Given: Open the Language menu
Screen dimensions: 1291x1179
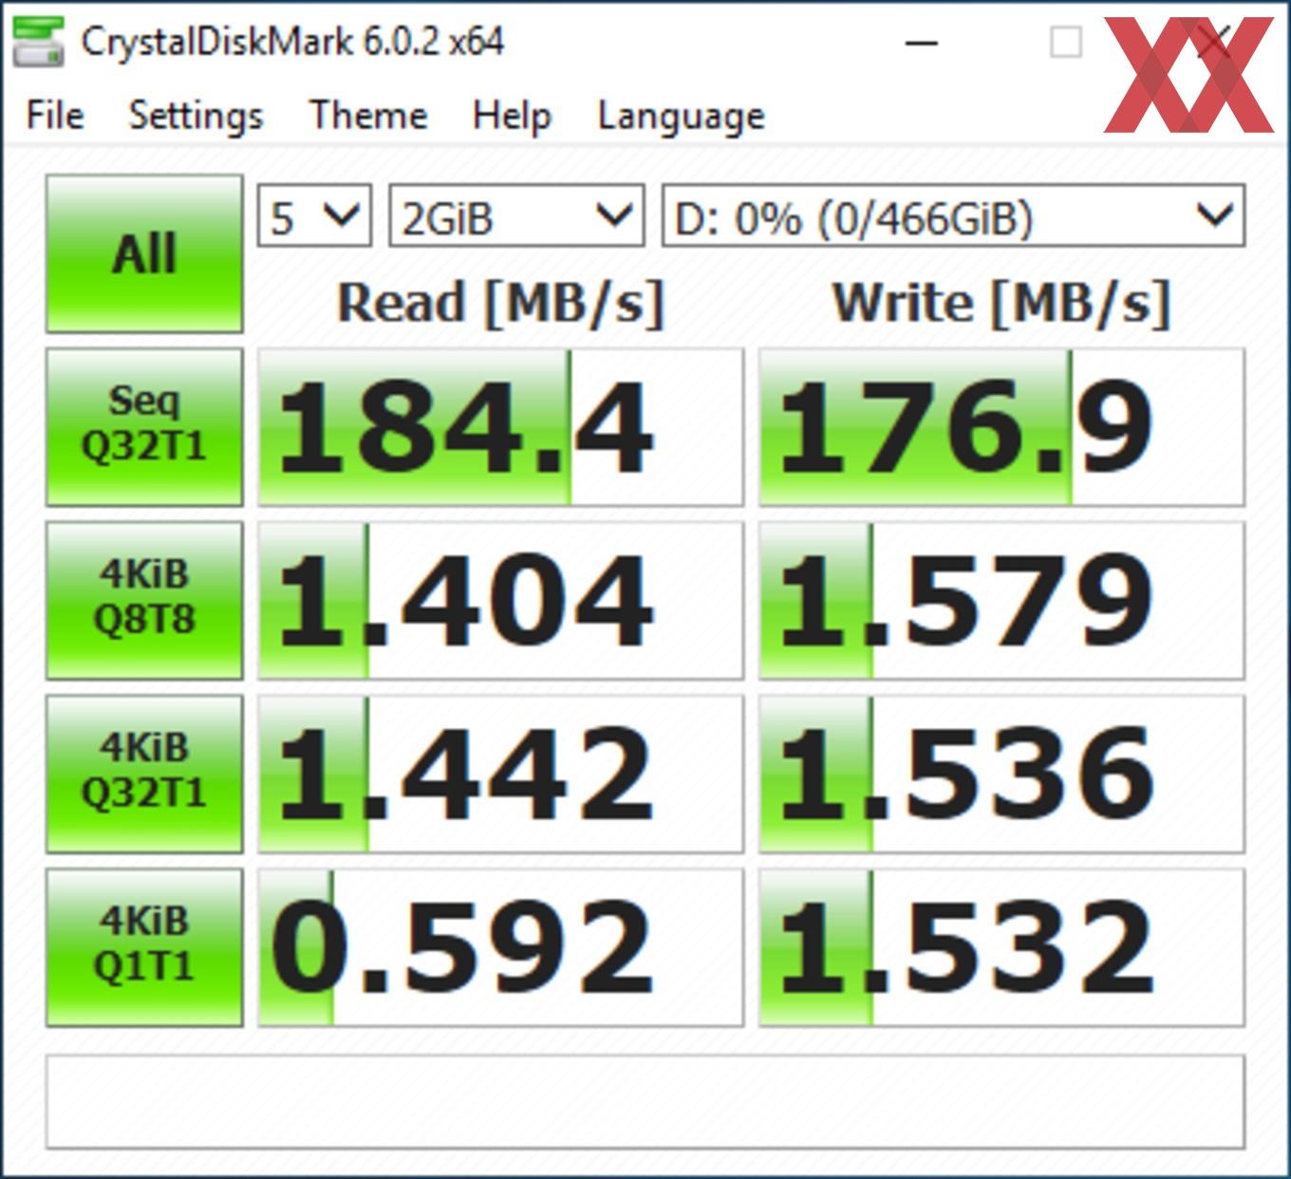Looking at the screenshot, I should tap(681, 116).
